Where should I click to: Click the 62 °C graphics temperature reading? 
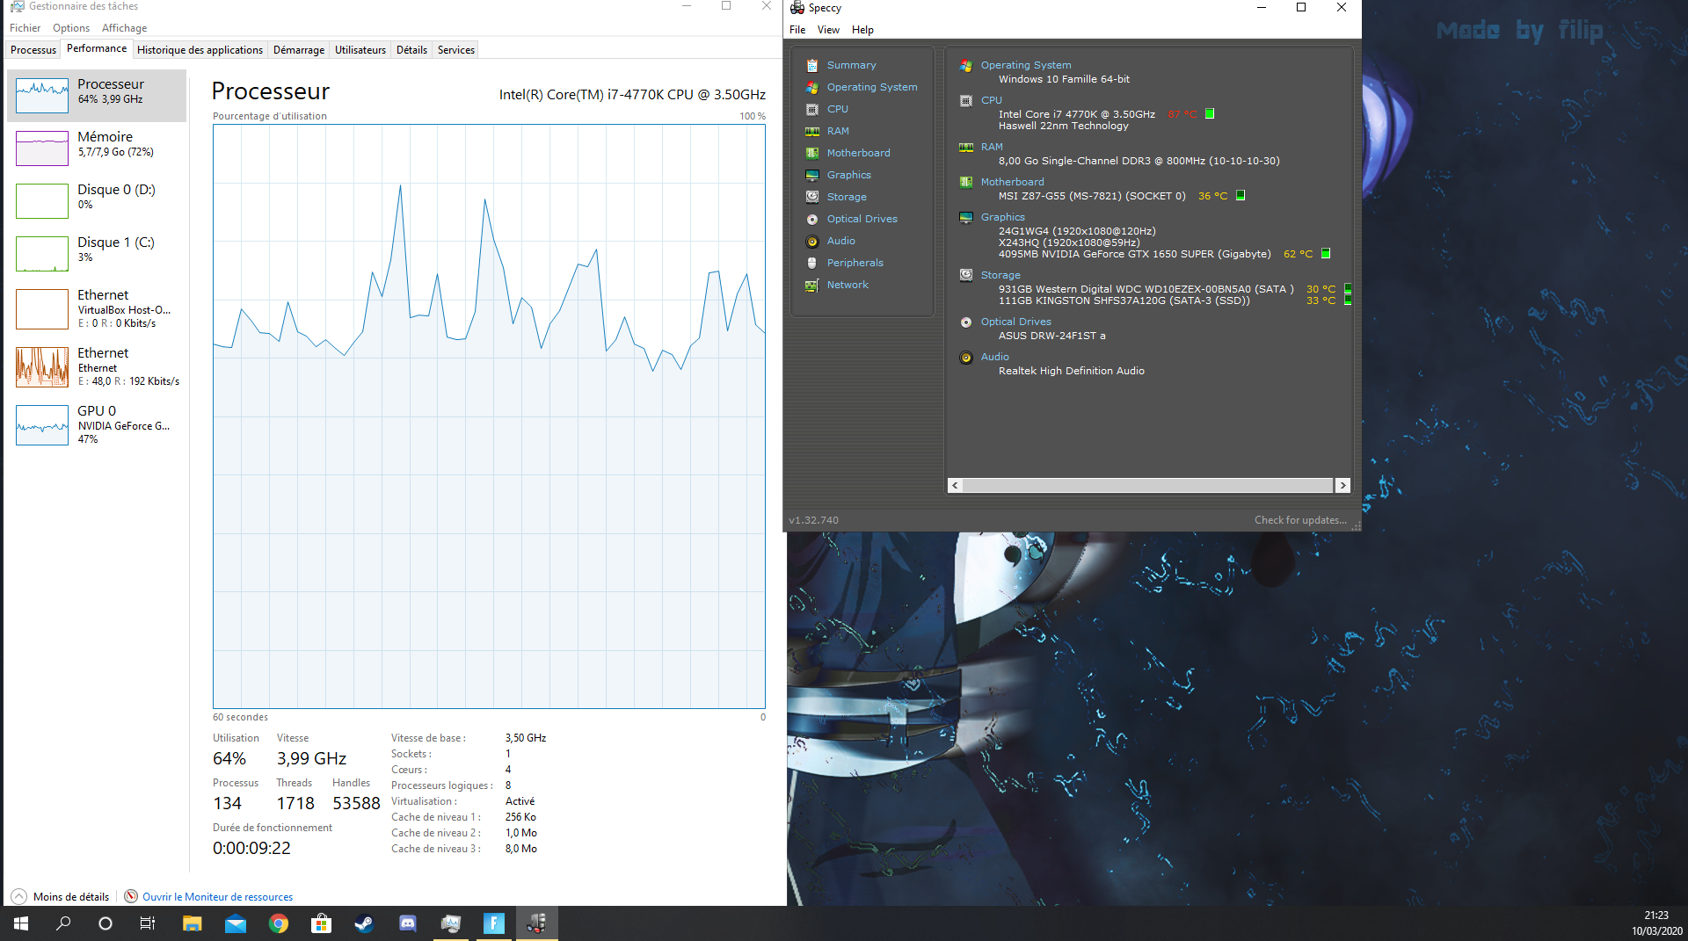coord(1299,254)
